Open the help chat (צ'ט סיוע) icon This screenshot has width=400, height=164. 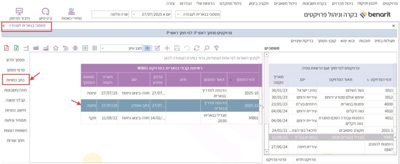(x=45, y=14)
